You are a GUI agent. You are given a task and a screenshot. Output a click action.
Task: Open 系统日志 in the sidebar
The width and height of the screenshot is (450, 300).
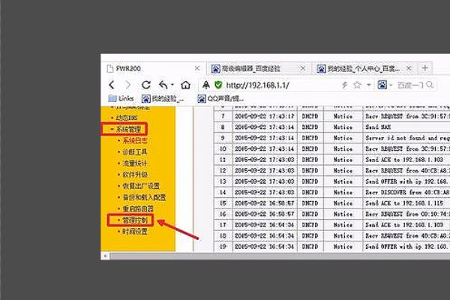(136, 140)
